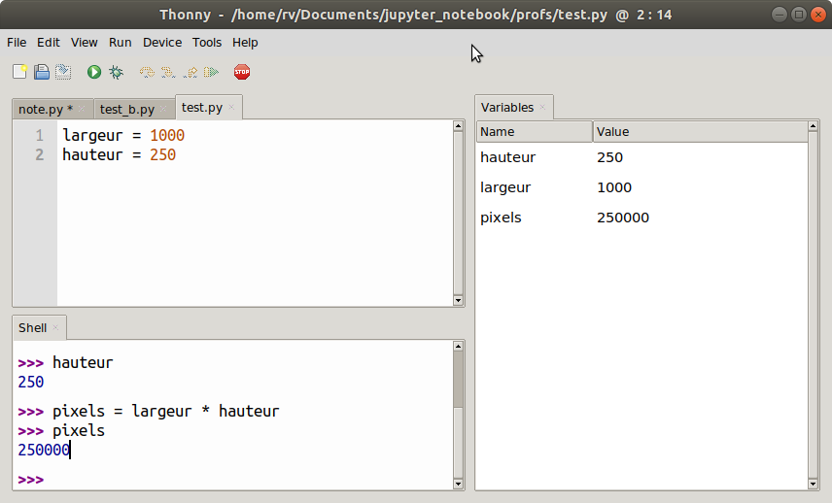Viewport: 832px width, 503px height.
Task: Click the Variables panel scrollbar up arrow
Action: pos(813,126)
